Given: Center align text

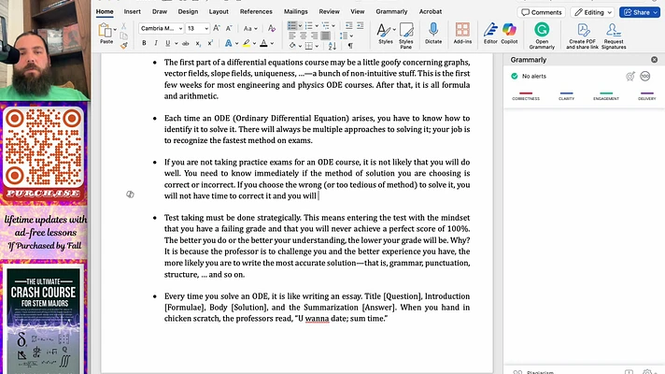Looking at the screenshot, I should click(x=303, y=36).
